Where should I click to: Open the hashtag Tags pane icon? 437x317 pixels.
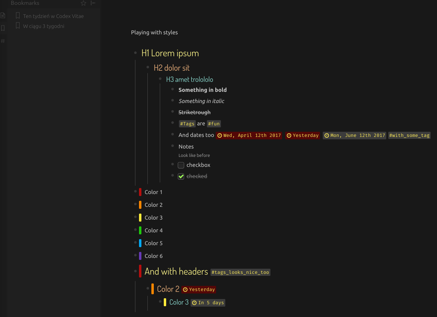3,41
